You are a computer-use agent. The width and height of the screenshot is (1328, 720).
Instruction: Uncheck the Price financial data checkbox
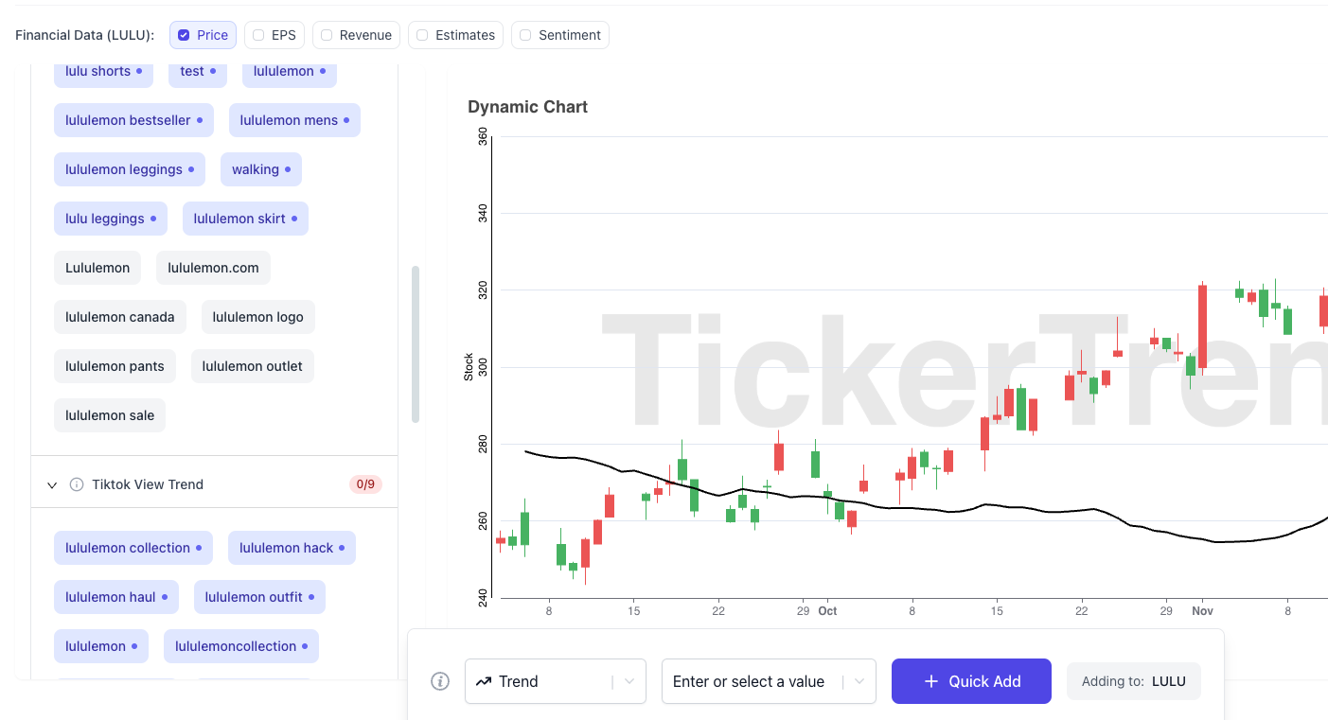pyautogui.click(x=185, y=35)
